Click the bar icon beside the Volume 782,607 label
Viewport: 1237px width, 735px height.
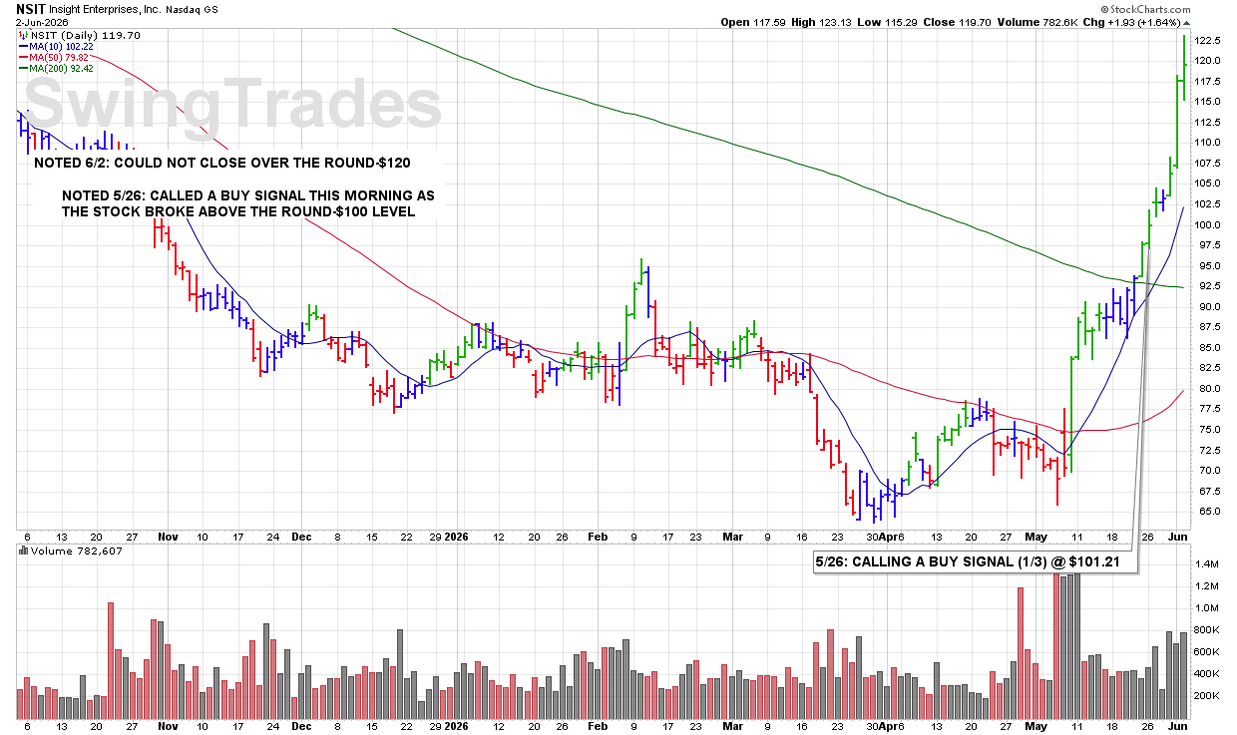(23, 551)
